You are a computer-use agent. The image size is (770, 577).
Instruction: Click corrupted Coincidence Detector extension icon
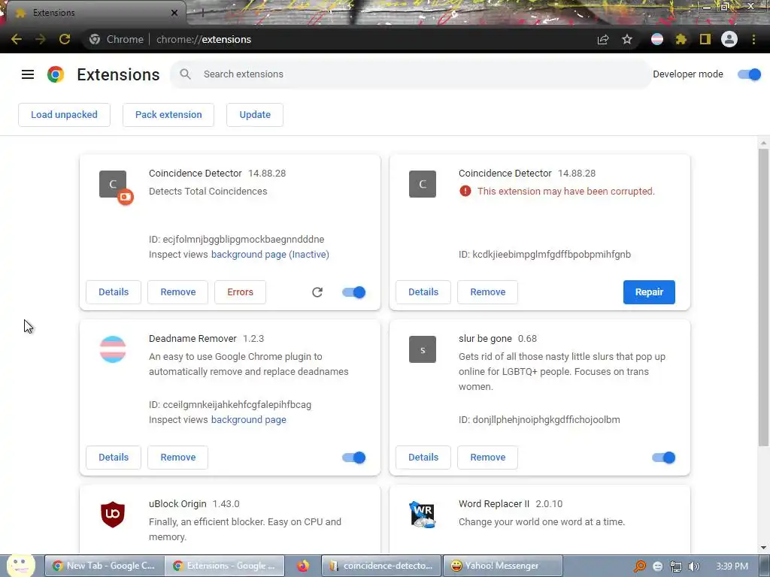point(423,184)
